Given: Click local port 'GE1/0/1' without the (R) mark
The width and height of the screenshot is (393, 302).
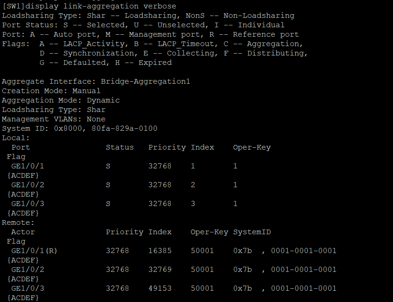Looking at the screenshot, I should [x=27, y=166].
